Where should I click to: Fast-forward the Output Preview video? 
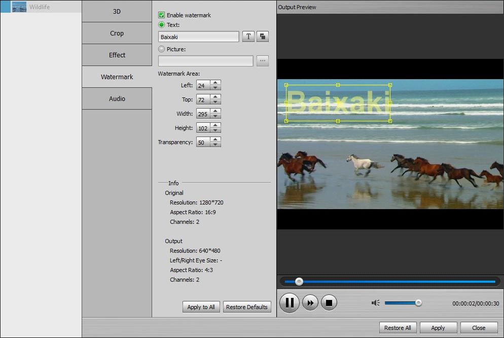point(310,302)
